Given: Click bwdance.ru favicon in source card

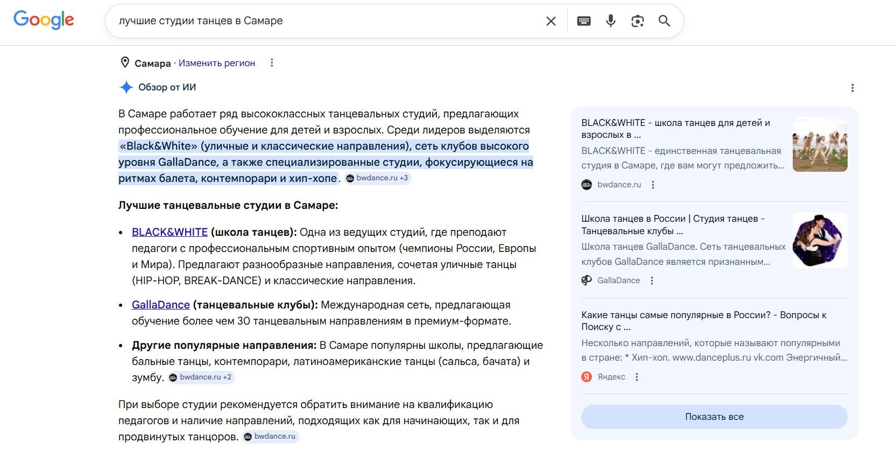Looking at the screenshot, I should [x=587, y=185].
